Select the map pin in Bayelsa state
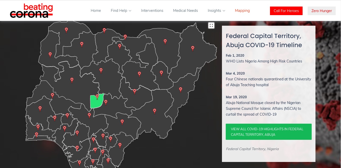Screen dimensions: 341x168 79,163
